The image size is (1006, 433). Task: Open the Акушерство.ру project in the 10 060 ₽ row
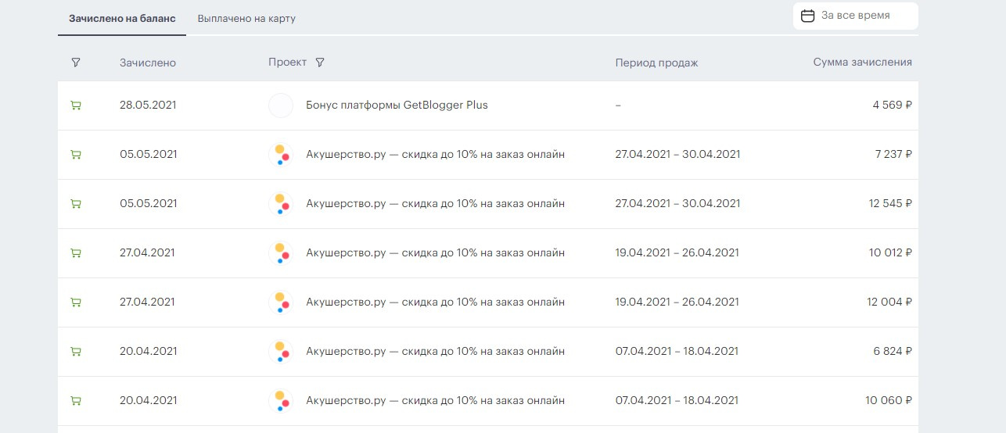[435, 400]
